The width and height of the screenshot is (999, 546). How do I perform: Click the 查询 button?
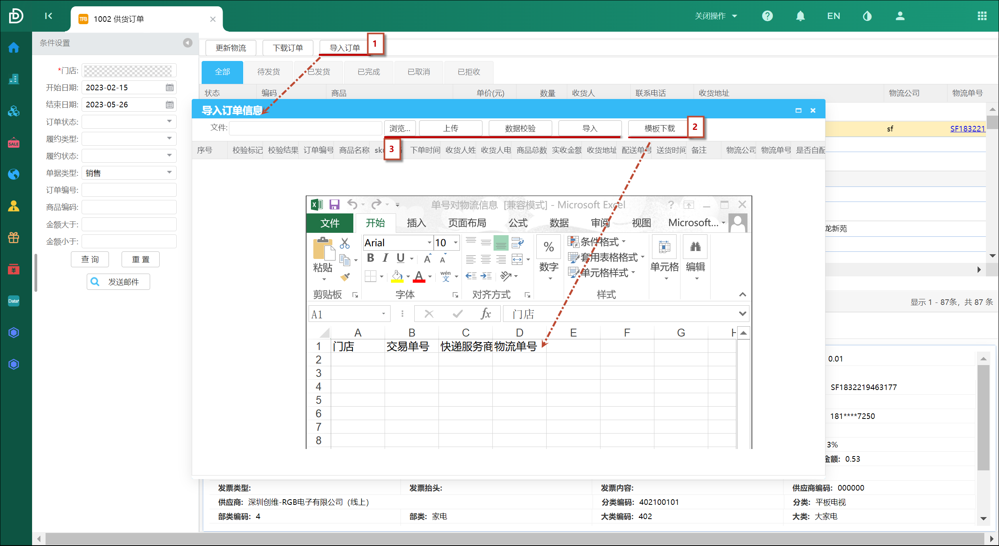click(90, 259)
